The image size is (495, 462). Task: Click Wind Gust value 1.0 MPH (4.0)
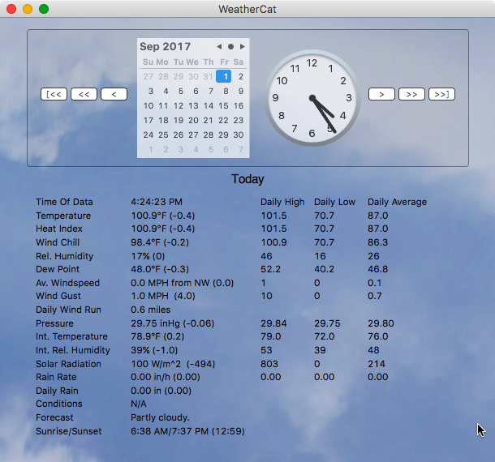tap(163, 296)
